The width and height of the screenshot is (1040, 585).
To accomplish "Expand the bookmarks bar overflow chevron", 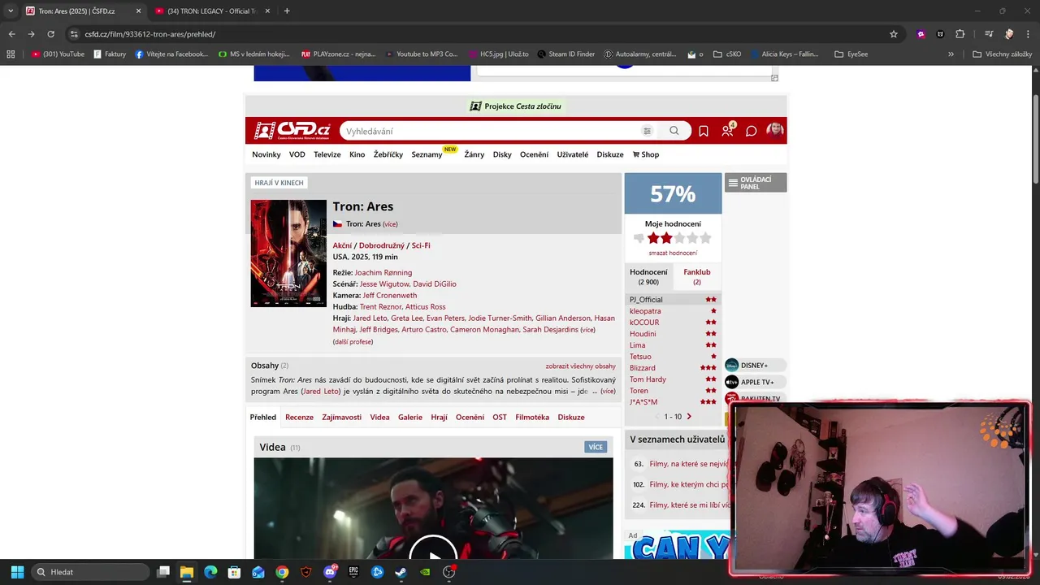I will pos(951,54).
